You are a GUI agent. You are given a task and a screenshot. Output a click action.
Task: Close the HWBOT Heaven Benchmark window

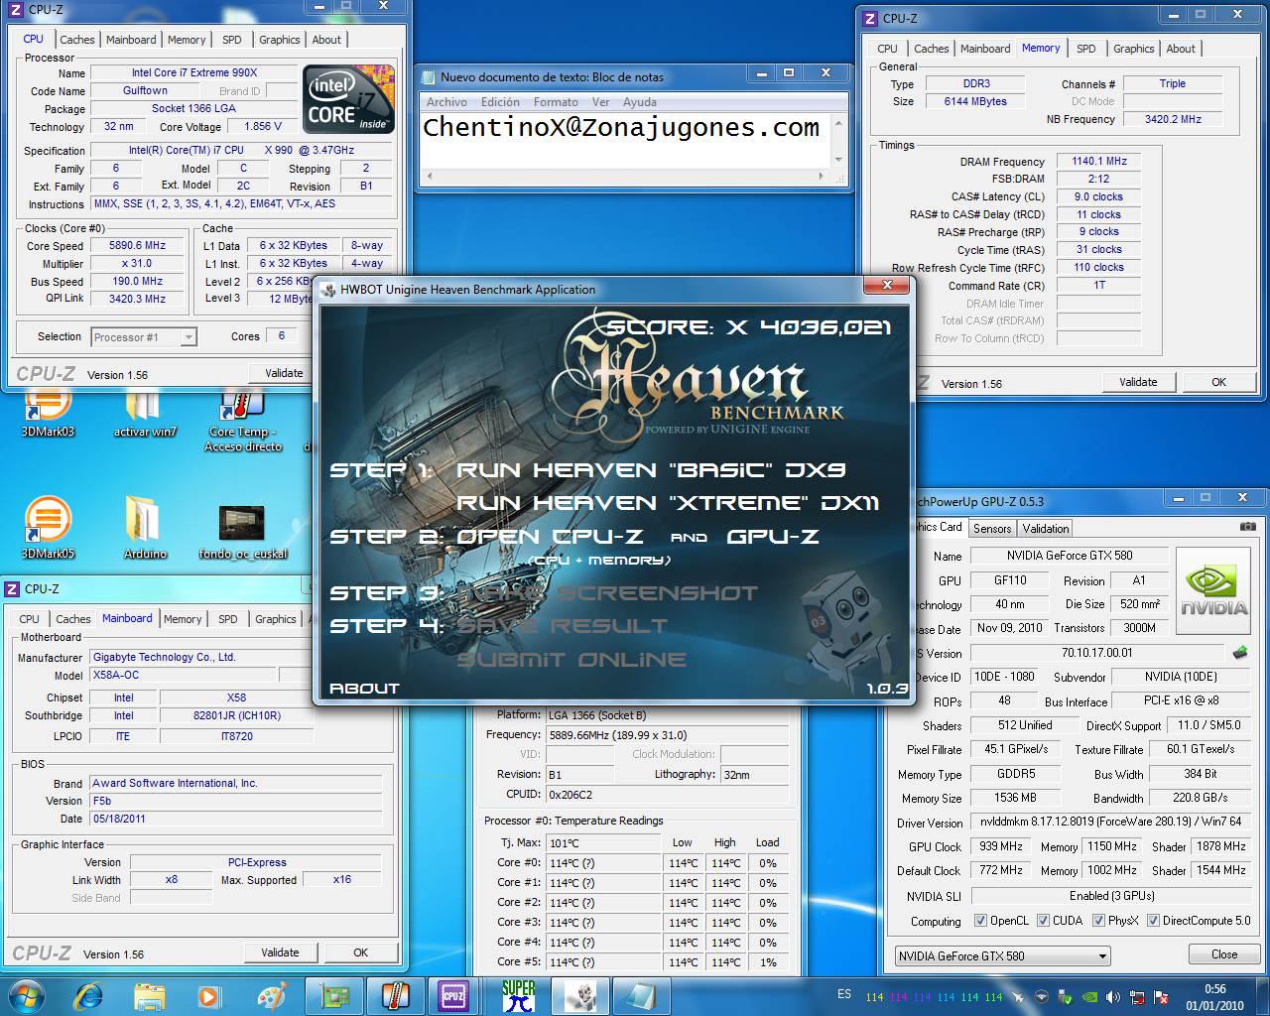point(886,286)
